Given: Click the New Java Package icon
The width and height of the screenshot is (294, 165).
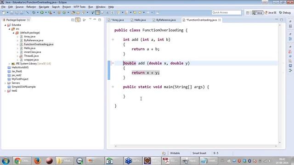Looking at the screenshot, I should (59, 12).
